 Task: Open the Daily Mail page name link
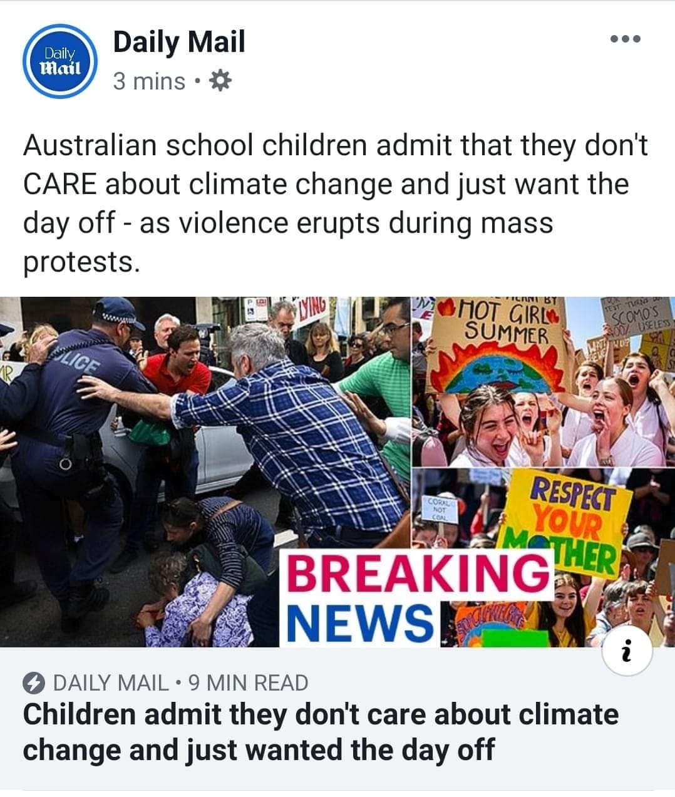pyautogui.click(x=179, y=42)
